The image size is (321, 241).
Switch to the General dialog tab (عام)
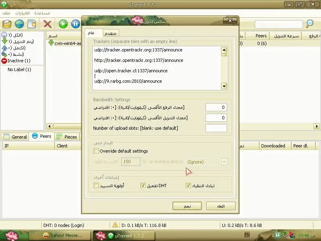(x=93, y=33)
